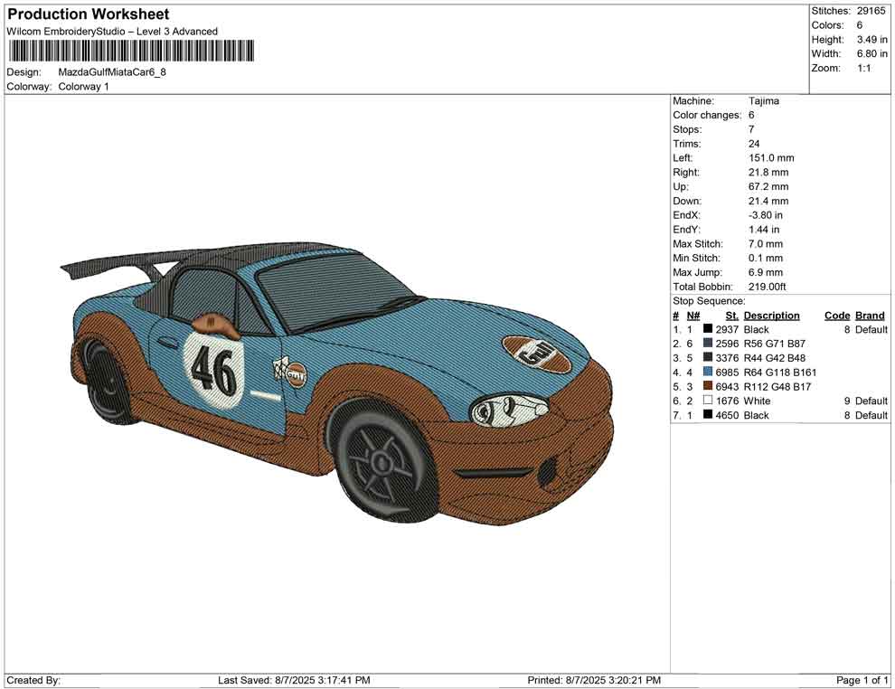Click the black swatch for thread 4650

pos(708,414)
